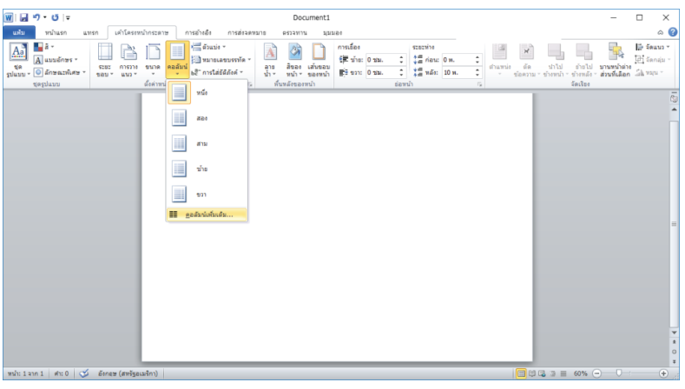The height and width of the screenshot is (389, 685).
Task: Open the blue File (แฟ้ม) button
Action: [x=17, y=32]
